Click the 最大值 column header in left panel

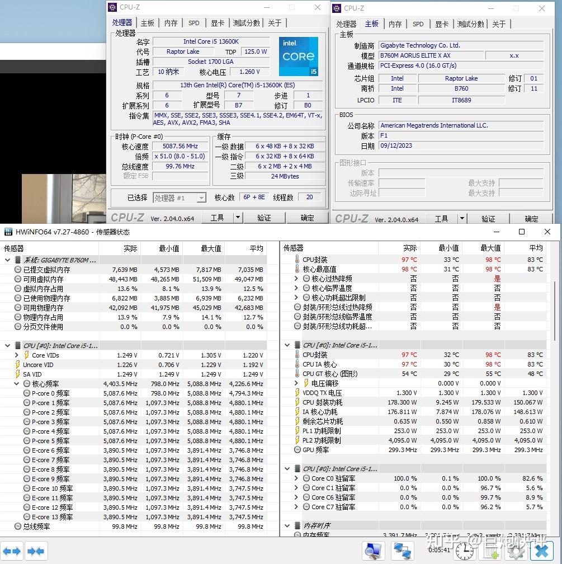[204, 248]
